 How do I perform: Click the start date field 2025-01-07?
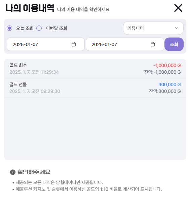(46, 44)
